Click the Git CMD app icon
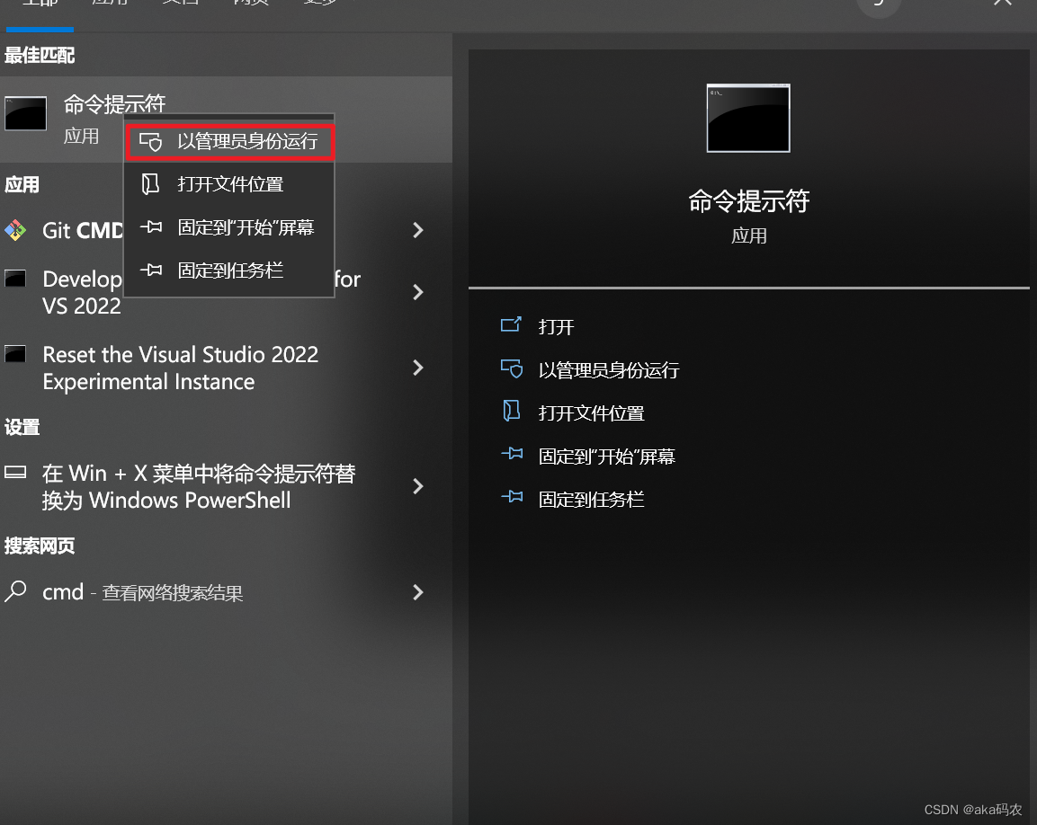The height and width of the screenshot is (825, 1037). click(x=16, y=230)
